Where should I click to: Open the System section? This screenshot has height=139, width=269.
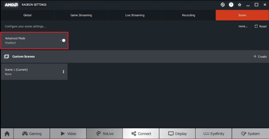(250, 134)
